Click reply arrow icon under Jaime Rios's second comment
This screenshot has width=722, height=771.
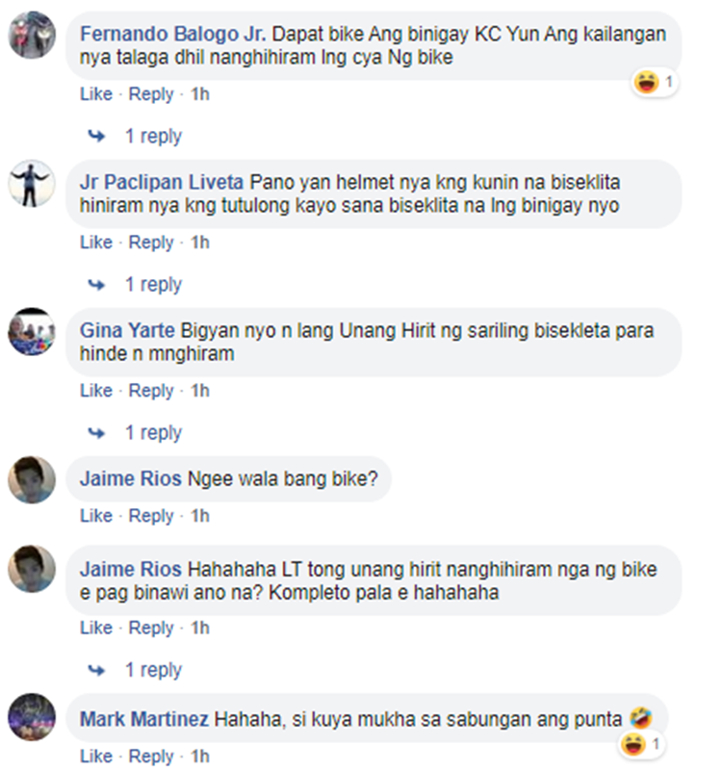coord(96,670)
